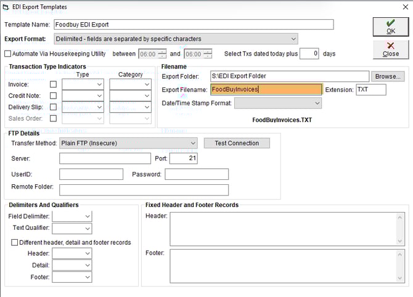413x297 pixels.
Task: Open the Detail delimiter dropdown
Action: 72,265
